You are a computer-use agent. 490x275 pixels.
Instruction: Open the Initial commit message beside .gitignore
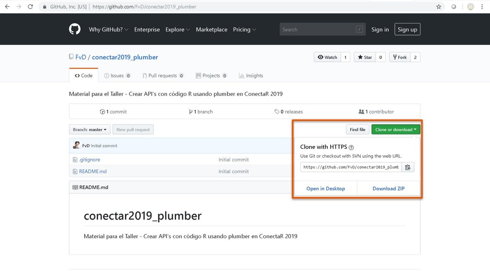point(234,159)
